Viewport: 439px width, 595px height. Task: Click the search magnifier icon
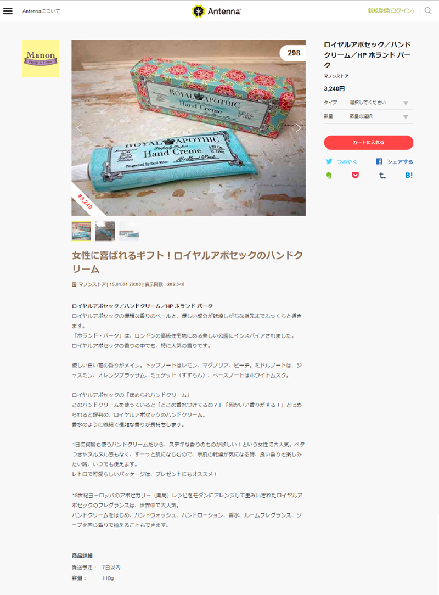tap(428, 10)
